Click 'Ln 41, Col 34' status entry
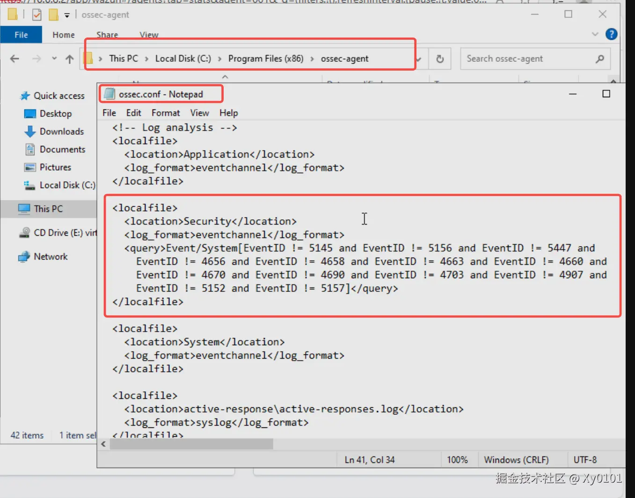Image resolution: width=635 pixels, height=498 pixels. pos(370,460)
